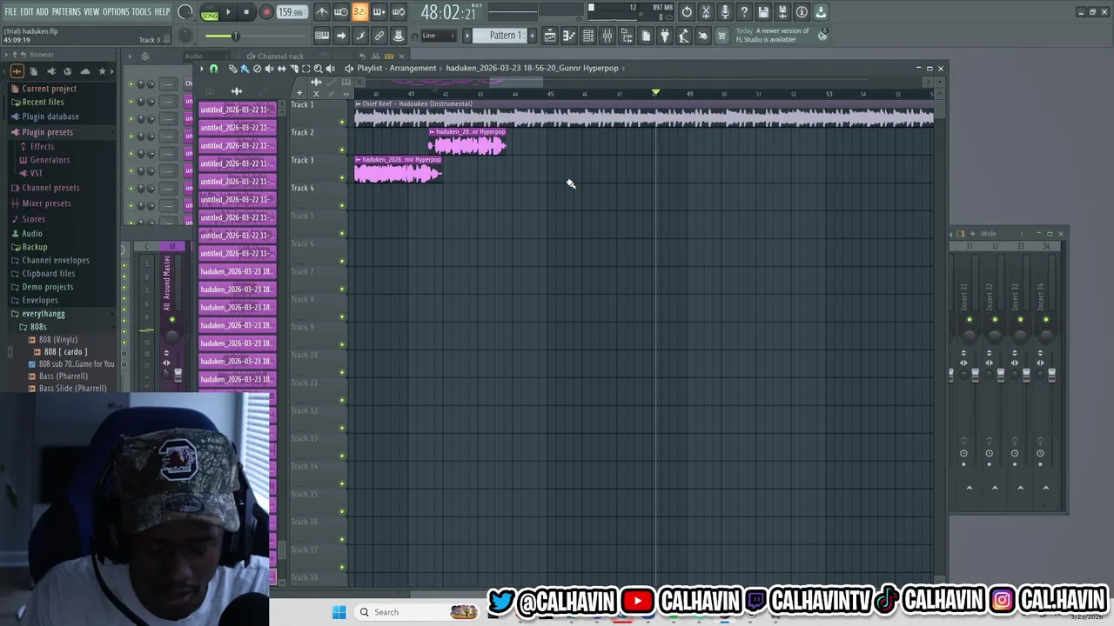This screenshot has height=626, width=1114.
Task: Click the microphone one-click recording icon
Action: 725,12
